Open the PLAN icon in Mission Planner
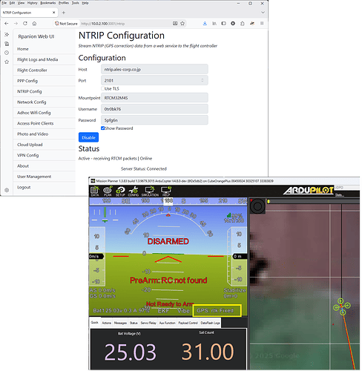Viewport: 362px width, 371px height. click(108, 191)
